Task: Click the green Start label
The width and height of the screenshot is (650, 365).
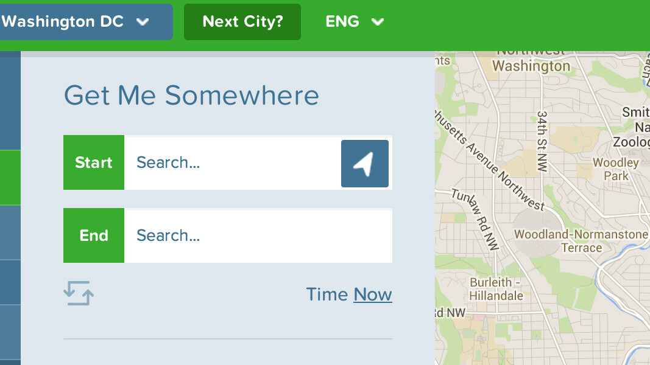Action: click(94, 163)
